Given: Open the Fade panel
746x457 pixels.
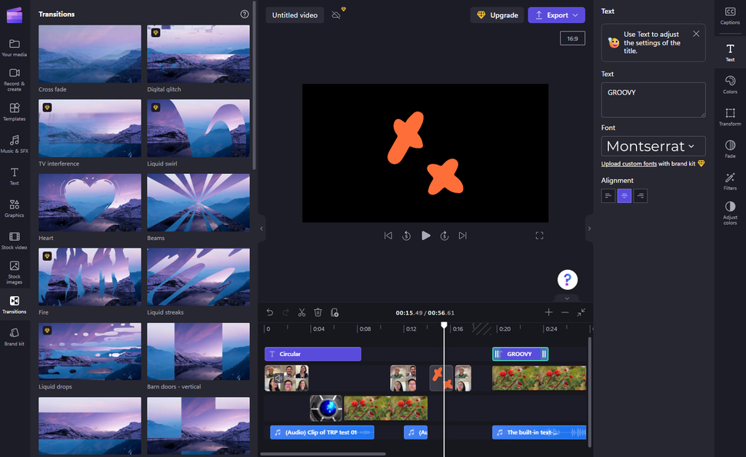Looking at the screenshot, I should tap(729, 151).
